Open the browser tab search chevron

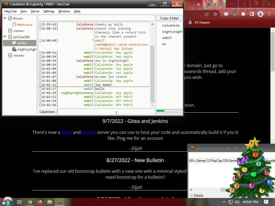(232, 4)
